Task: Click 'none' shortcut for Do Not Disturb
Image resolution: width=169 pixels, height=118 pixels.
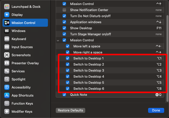Action: (x=159, y=16)
